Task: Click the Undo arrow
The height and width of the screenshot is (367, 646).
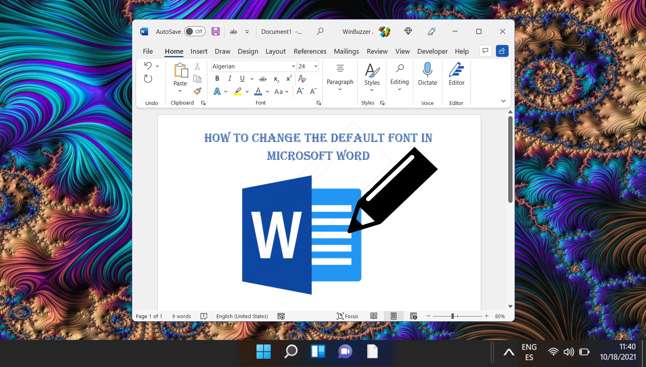Action: click(x=148, y=66)
